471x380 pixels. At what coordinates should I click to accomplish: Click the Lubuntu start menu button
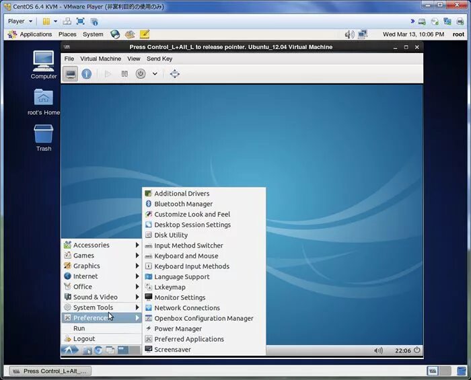[70, 350]
